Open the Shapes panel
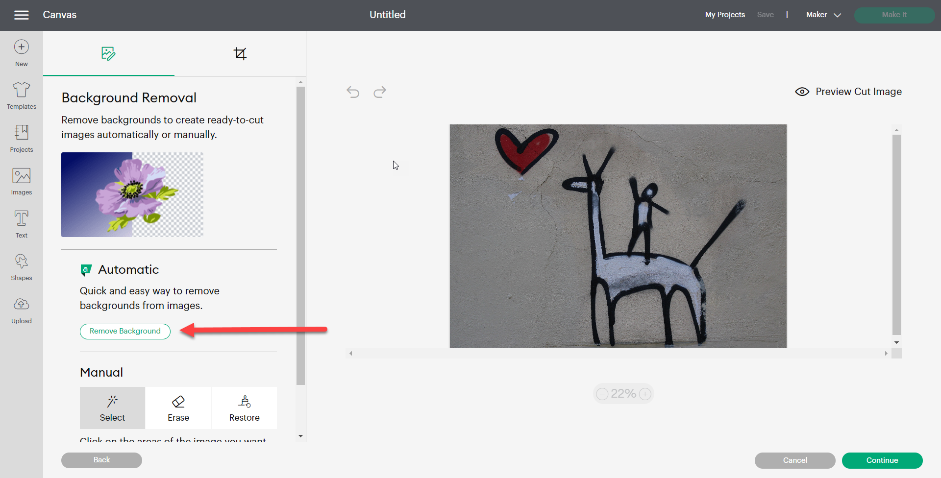The image size is (941, 478). (x=21, y=267)
